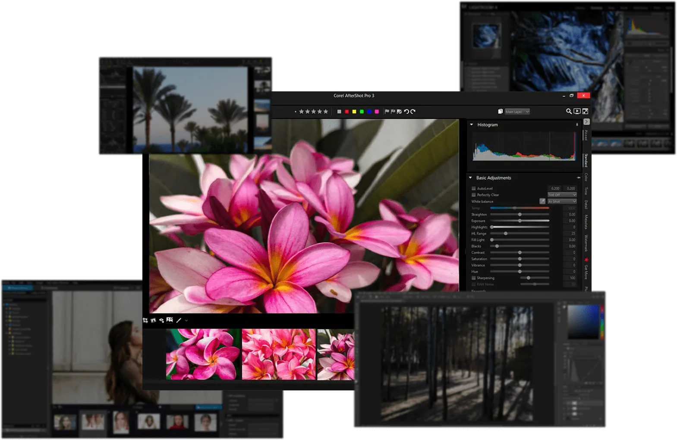Viewport: 677px width, 440px height.
Task: Collapse the Basic Adjustments section
Action: click(470, 178)
